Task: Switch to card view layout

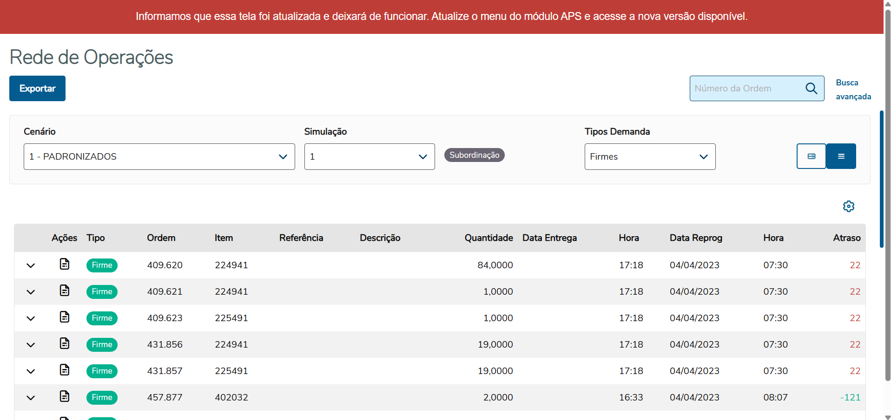Action: pyautogui.click(x=811, y=156)
